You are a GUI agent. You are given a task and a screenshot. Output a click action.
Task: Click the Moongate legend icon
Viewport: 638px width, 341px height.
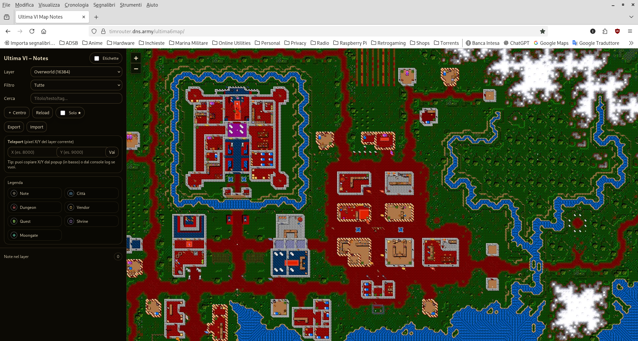(14, 235)
